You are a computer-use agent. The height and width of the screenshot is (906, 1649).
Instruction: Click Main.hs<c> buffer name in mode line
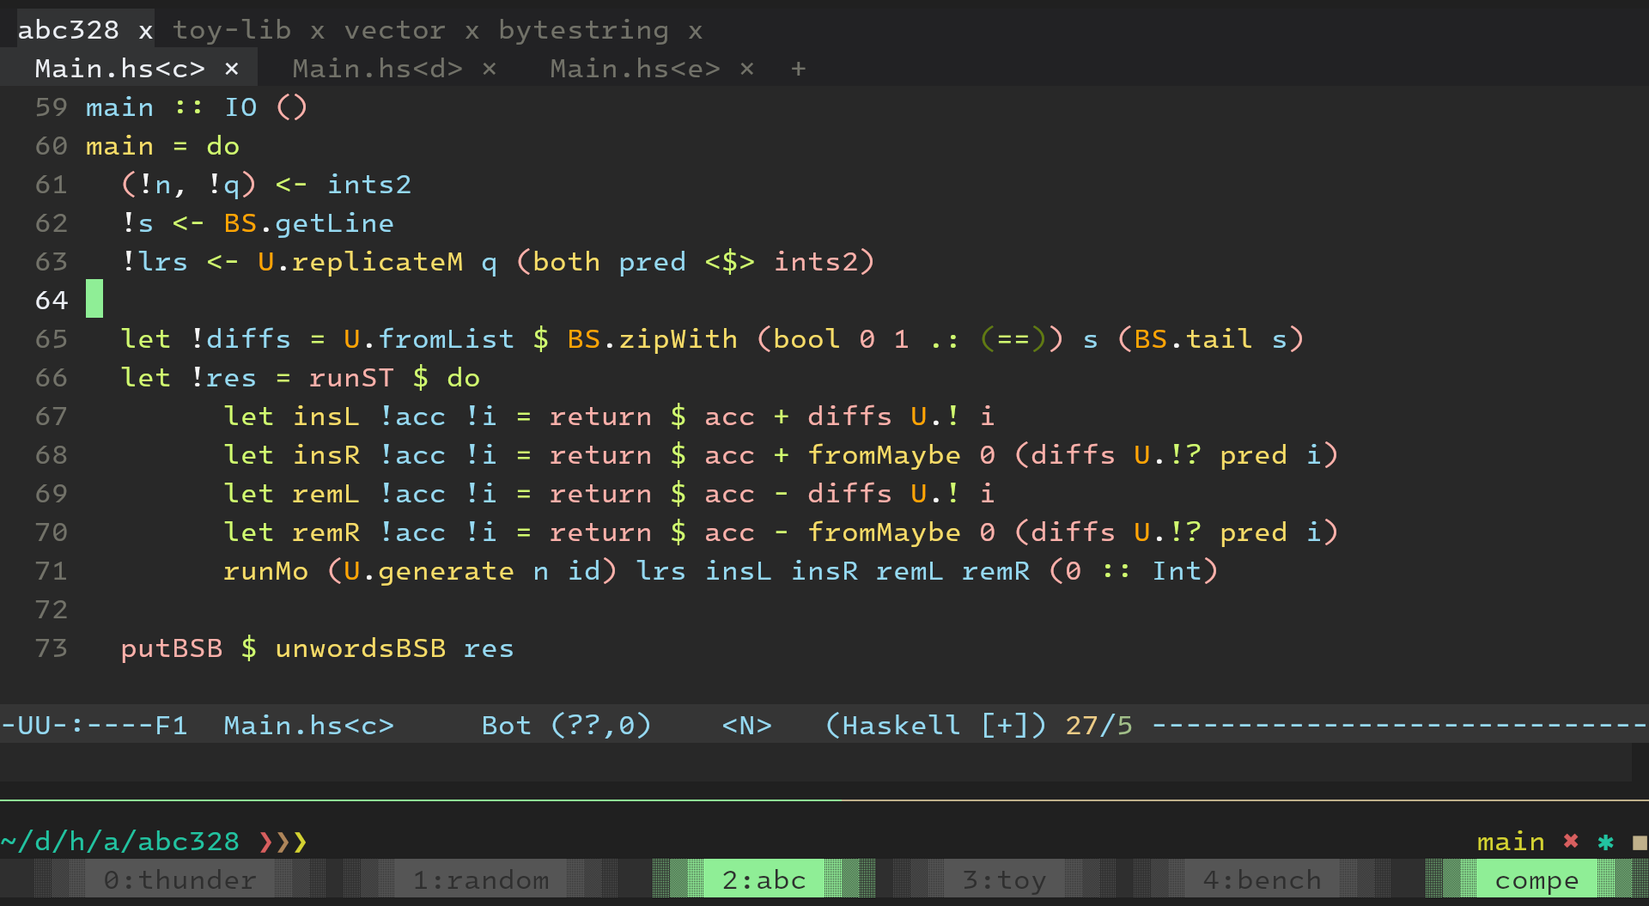(x=309, y=726)
